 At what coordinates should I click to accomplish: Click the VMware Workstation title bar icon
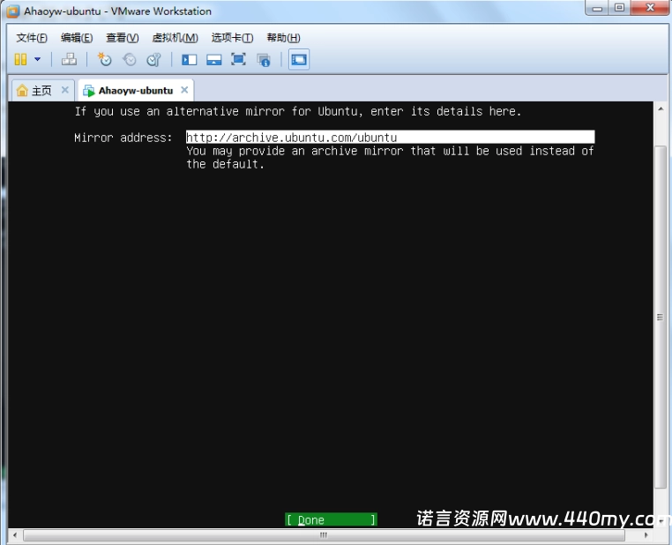tap(13, 11)
